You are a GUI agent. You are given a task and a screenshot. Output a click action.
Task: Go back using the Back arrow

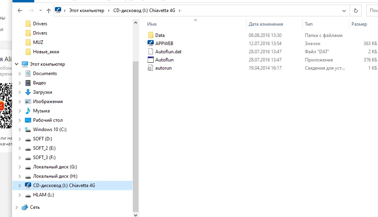pyautogui.click(x=20, y=10)
